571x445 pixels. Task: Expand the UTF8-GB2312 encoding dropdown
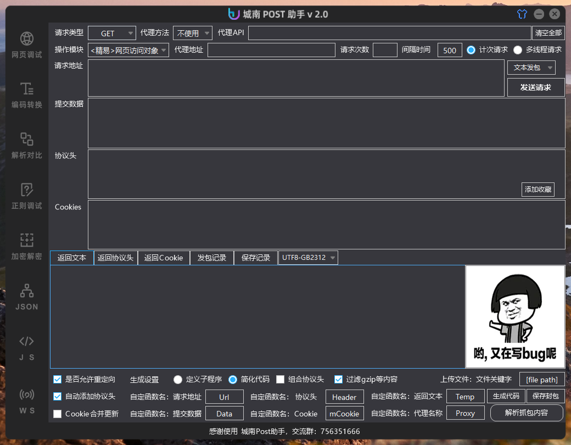point(308,258)
